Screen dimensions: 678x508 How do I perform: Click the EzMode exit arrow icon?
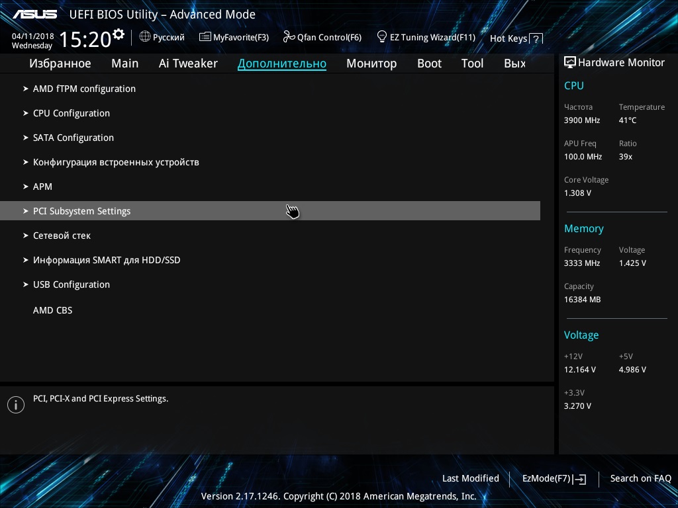pos(579,479)
